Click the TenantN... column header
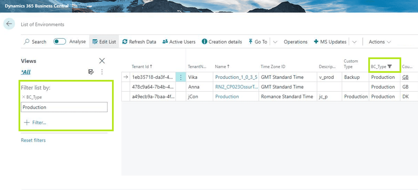This screenshot has height=190, width=418. (x=197, y=66)
